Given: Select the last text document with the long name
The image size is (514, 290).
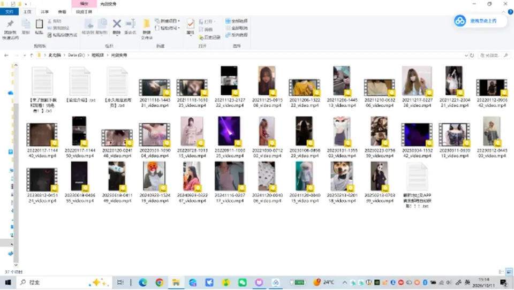Looking at the screenshot, I should point(417,186).
